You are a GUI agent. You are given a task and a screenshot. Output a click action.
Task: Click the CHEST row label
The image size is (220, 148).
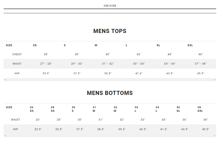click(x=17, y=54)
